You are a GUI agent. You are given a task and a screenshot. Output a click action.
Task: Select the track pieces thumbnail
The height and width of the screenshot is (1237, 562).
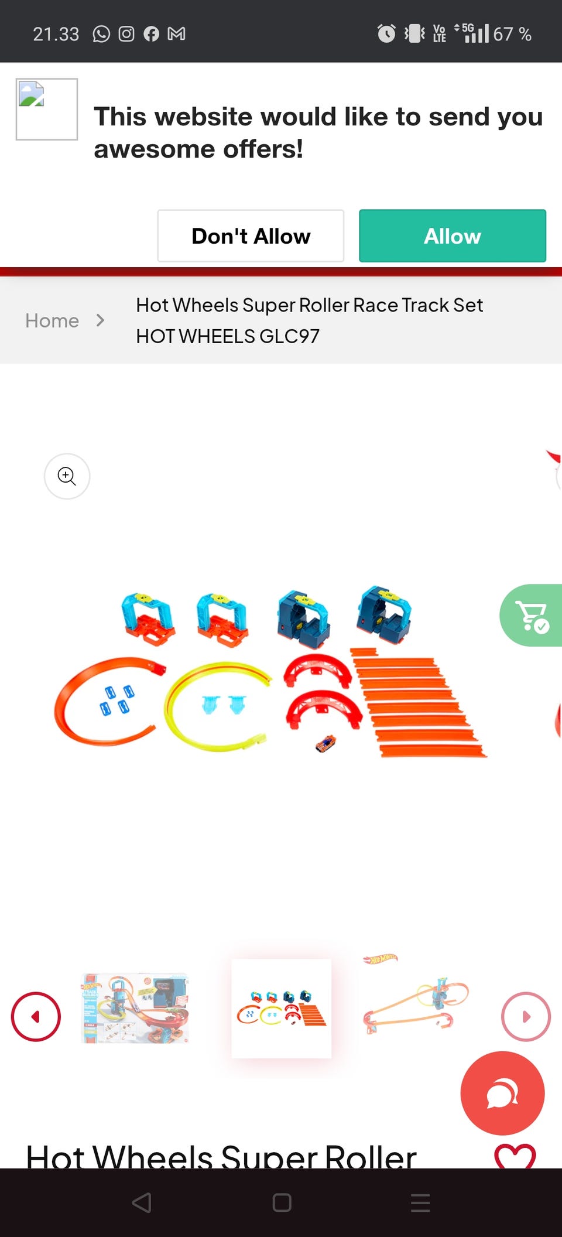pos(282,1008)
